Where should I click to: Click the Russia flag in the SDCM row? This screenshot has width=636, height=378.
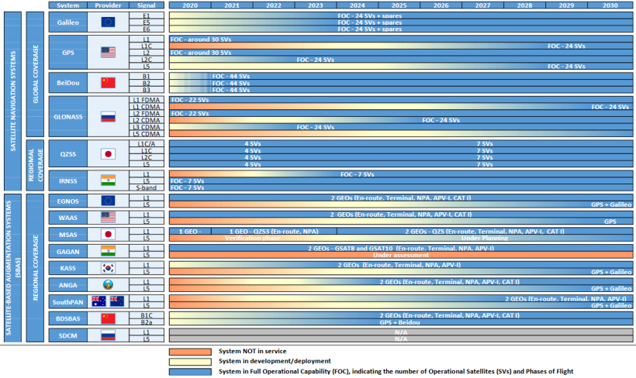[x=108, y=335]
